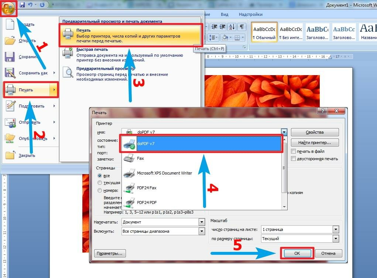Click the Save icon in quick access toolbar
The height and width of the screenshot is (278, 377).
23,4
